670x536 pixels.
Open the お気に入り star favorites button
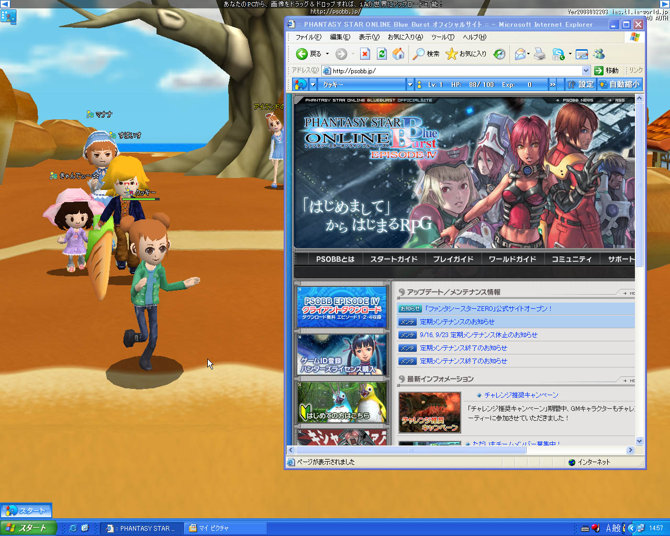[466, 54]
